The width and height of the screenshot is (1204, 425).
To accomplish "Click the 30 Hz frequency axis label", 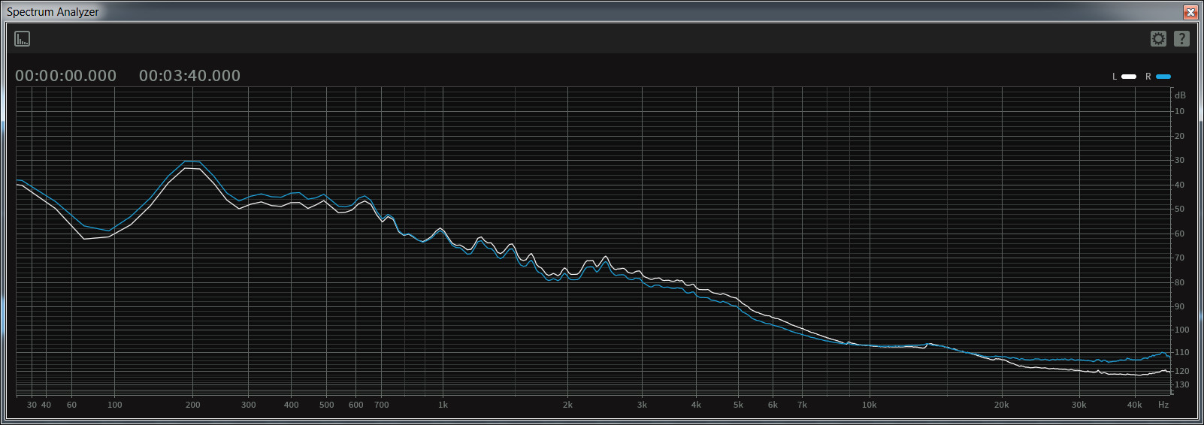I will (x=32, y=405).
